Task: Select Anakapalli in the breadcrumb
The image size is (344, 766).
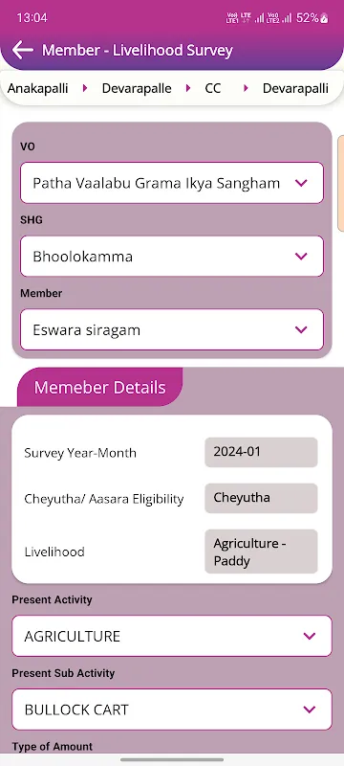Action: point(37,88)
